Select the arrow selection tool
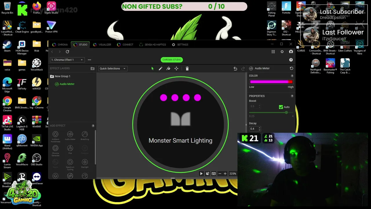Viewport: 371px width, 209px height. (152, 69)
